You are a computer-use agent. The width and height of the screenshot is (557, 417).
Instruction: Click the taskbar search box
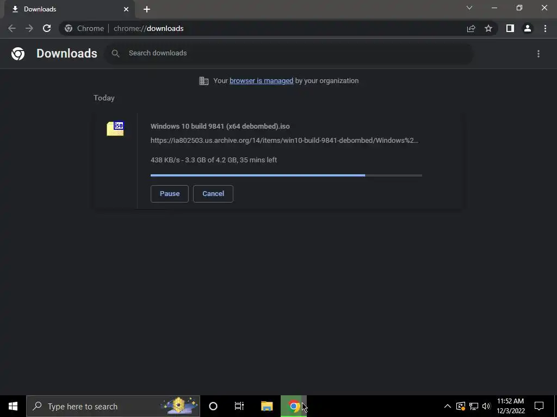[113, 406]
